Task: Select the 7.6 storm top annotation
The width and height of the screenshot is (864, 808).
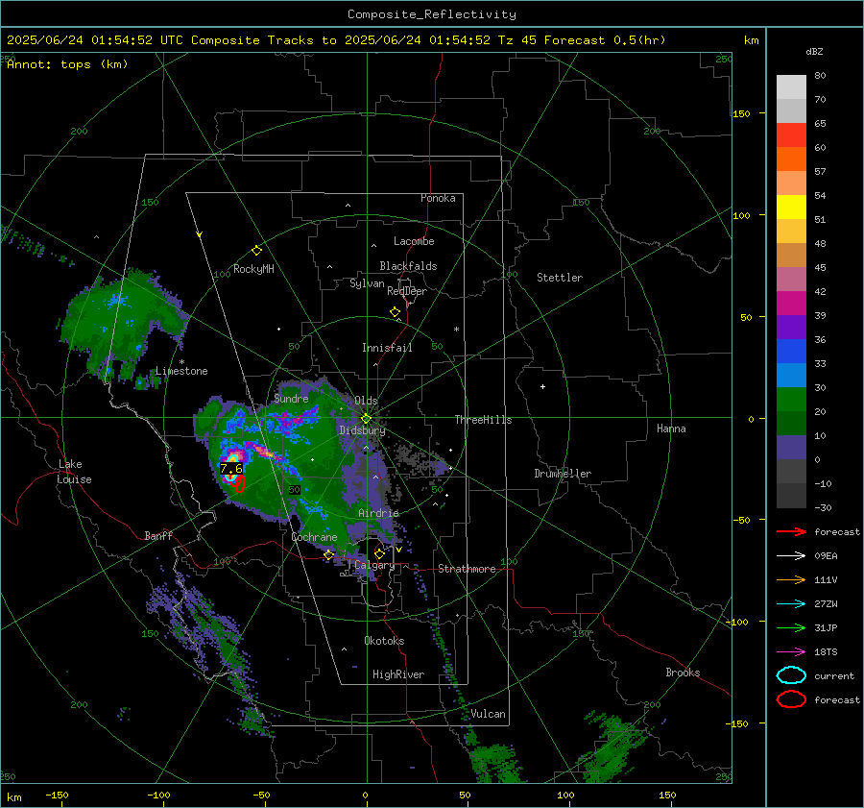Action: click(230, 469)
